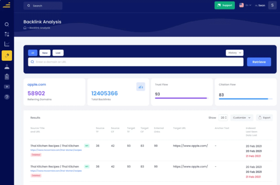Screen dimensions: 280x185
Task: Click the app logo in sidebar
Action: pos(7,5)
